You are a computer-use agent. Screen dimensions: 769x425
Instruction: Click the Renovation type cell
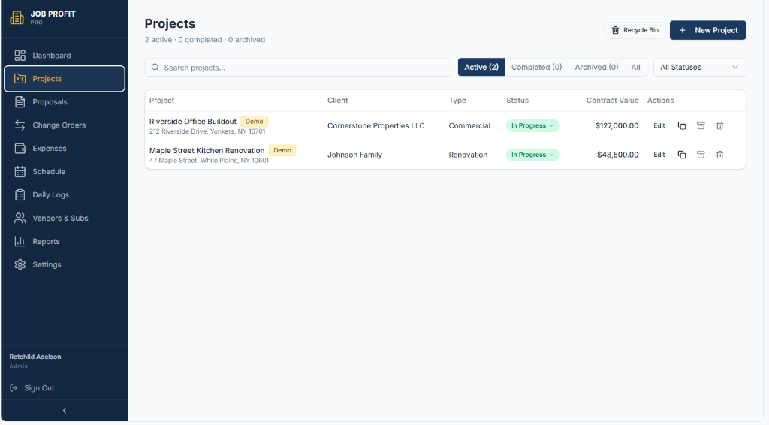tap(468, 155)
